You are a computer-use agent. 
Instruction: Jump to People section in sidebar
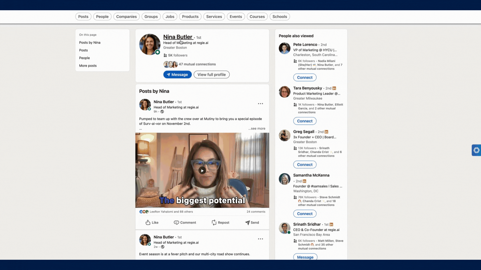click(84, 58)
